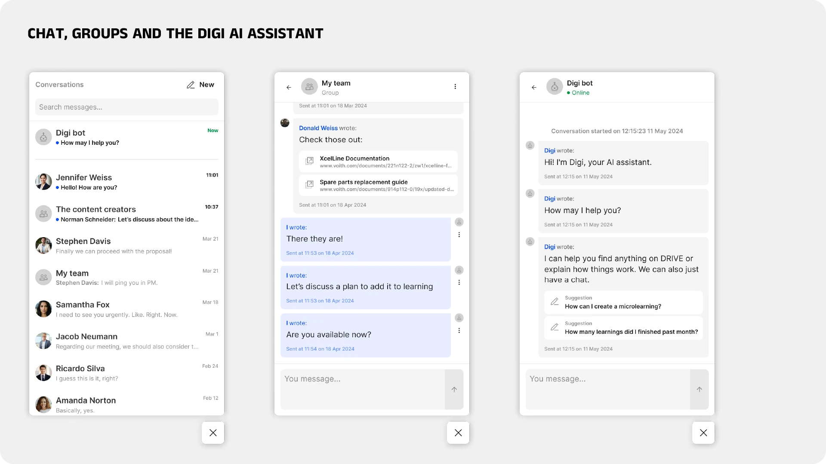Close the Conversations panel with X button

(213, 433)
